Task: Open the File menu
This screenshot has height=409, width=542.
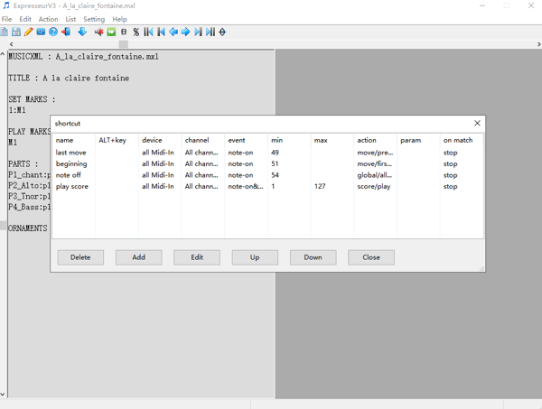Action: coord(6,19)
